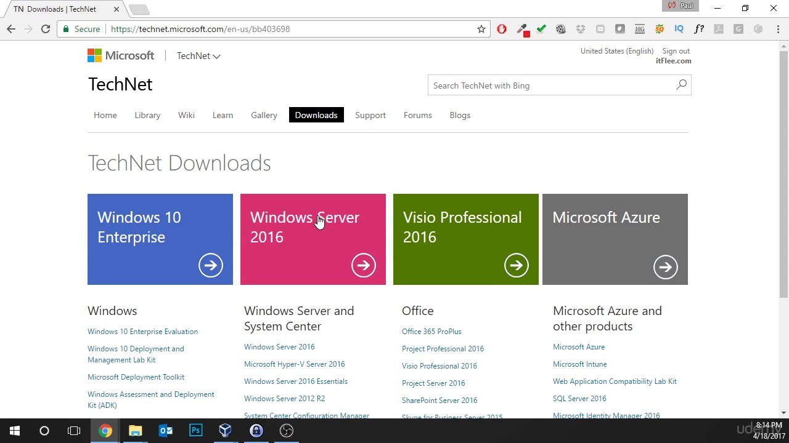This screenshot has width=789, height=443.
Task: Open the Library nav tab
Action: click(147, 115)
